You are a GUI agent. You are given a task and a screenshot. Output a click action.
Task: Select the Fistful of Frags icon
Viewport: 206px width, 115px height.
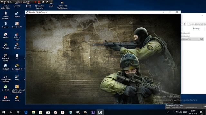(x=17, y=37)
